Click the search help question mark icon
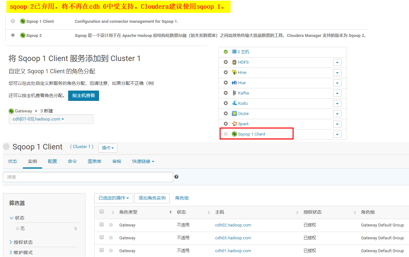 (x=177, y=177)
